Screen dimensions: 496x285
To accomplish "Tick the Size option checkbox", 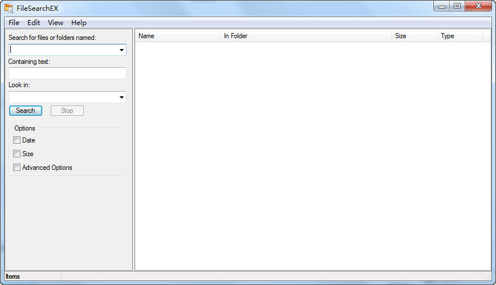I will click(x=17, y=154).
